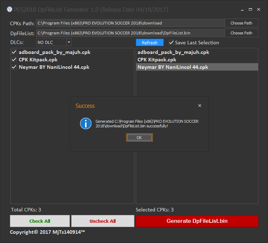
Task: Click the blue info icon in Success dialog
Action: click(x=86, y=123)
